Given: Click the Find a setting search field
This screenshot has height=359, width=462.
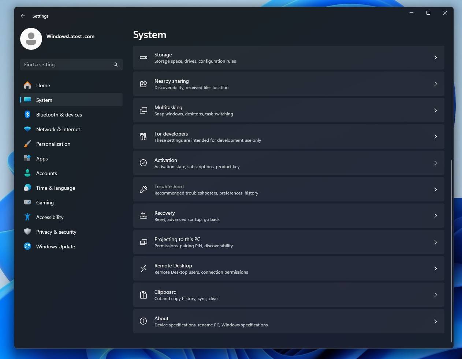Looking at the screenshot, I should 66,64.
